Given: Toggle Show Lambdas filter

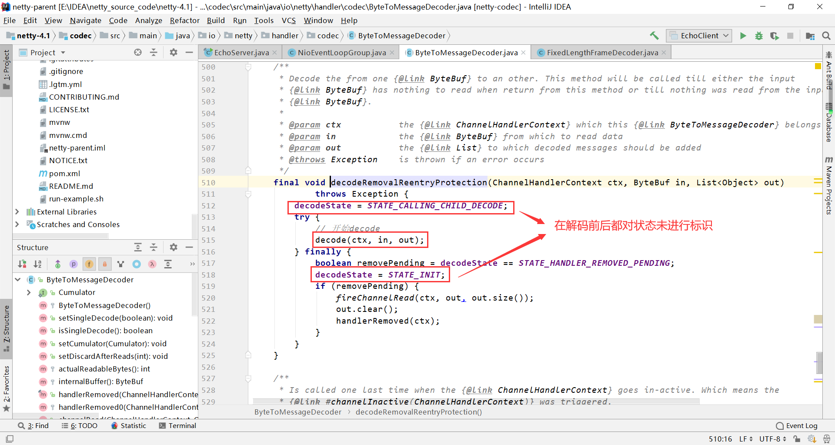Looking at the screenshot, I should [152, 264].
